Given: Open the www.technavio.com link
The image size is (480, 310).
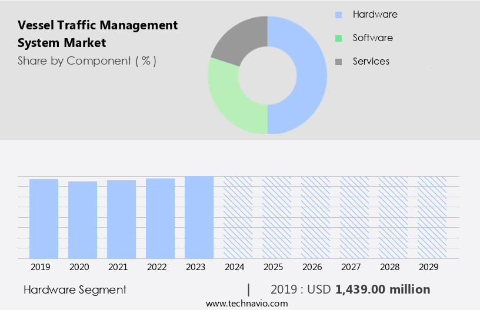Looking at the screenshot, I should [x=247, y=304].
